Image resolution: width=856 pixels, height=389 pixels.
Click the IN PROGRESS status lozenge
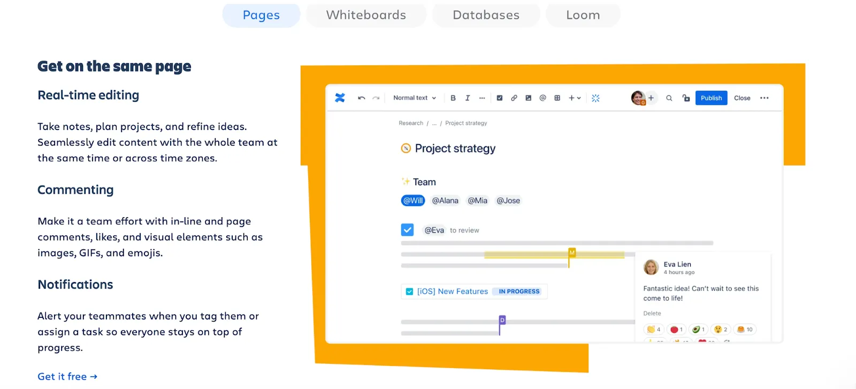point(518,292)
